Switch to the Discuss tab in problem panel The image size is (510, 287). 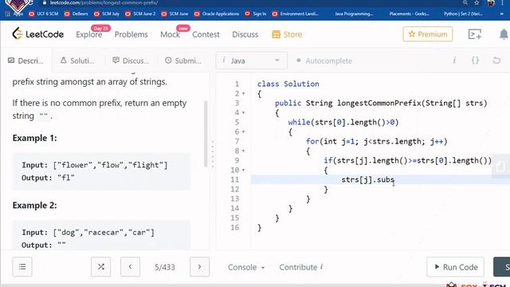[131, 61]
